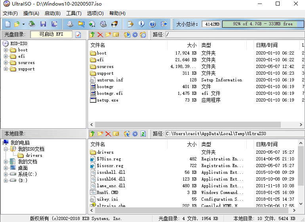Save the ISO with the floppy disk icon
Image resolution: width=305 pixels, height=222 pixels.
(x=43, y=24)
